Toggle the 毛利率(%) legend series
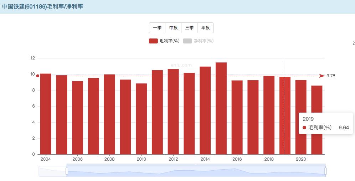Screen dimensions: 355x181 [x=164, y=41]
